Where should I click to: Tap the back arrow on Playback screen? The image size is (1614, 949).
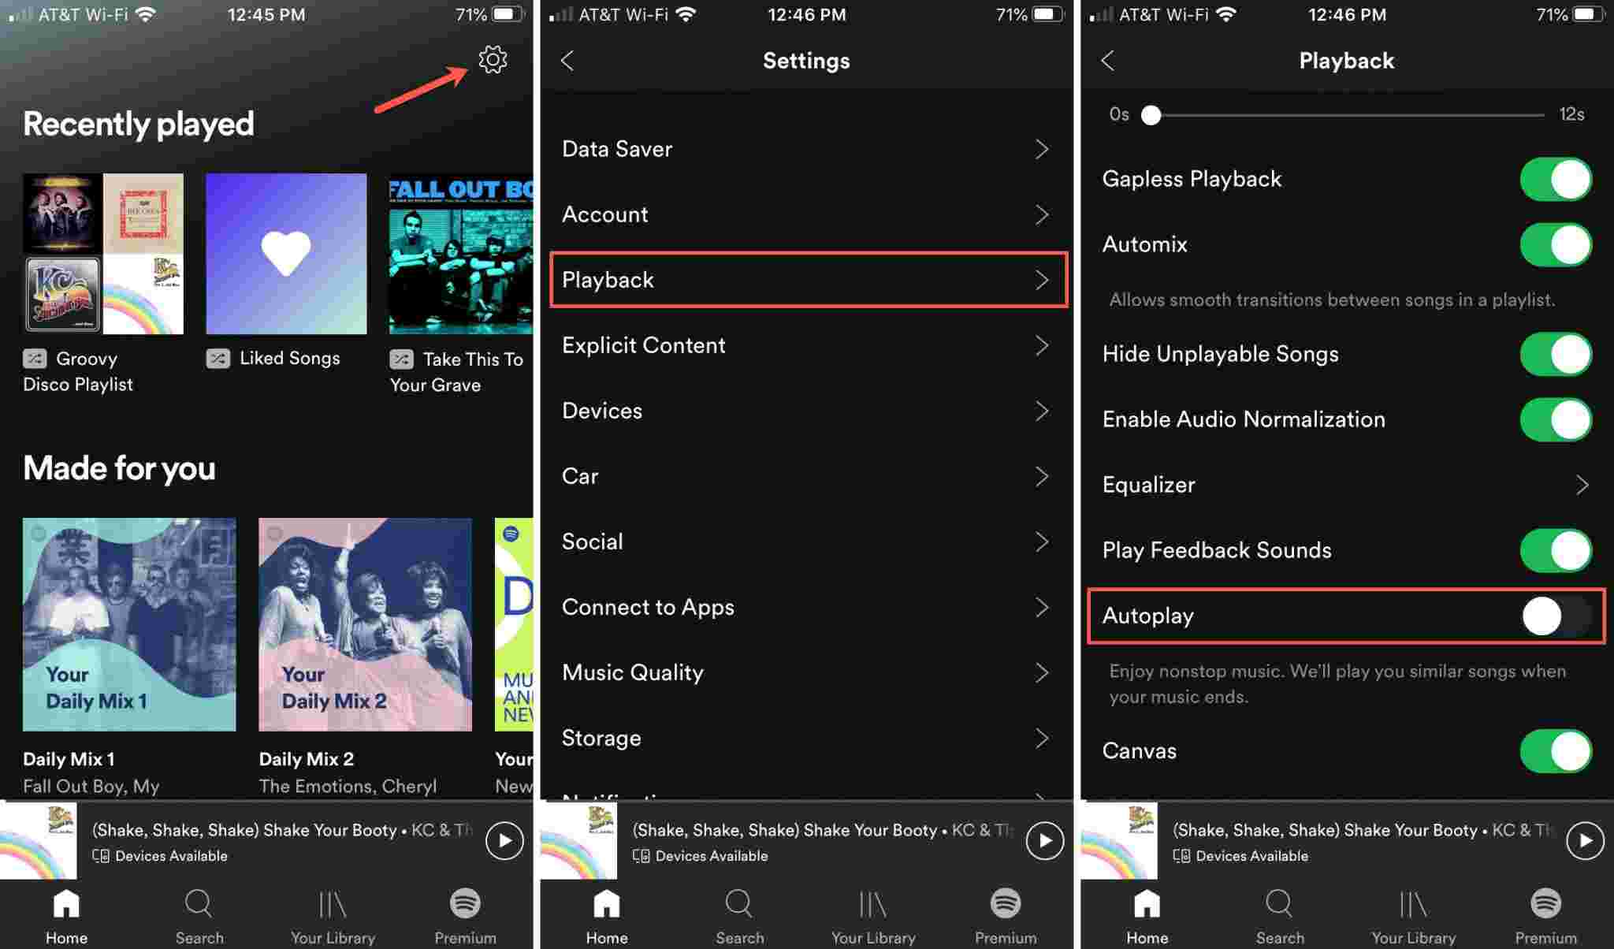click(x=1109, y=59)
